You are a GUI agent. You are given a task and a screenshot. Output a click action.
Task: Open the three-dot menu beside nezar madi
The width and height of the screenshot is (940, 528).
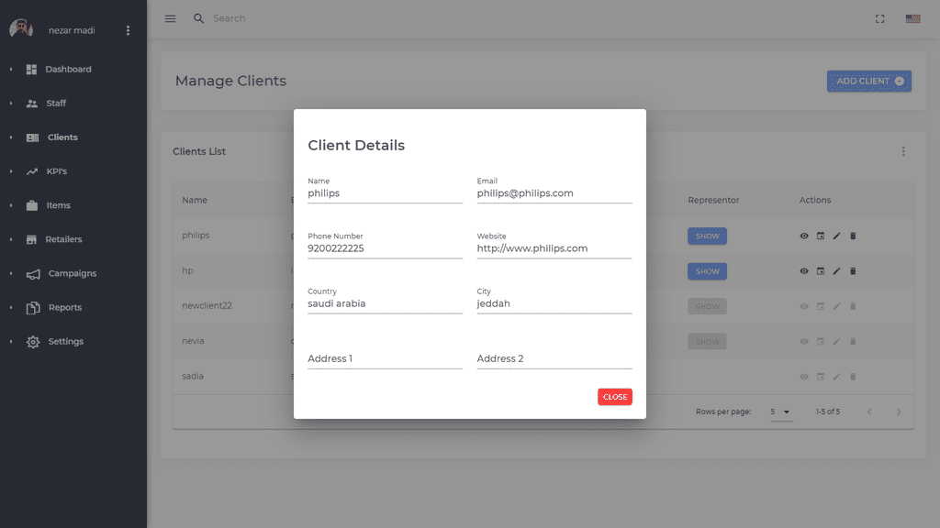128,30
